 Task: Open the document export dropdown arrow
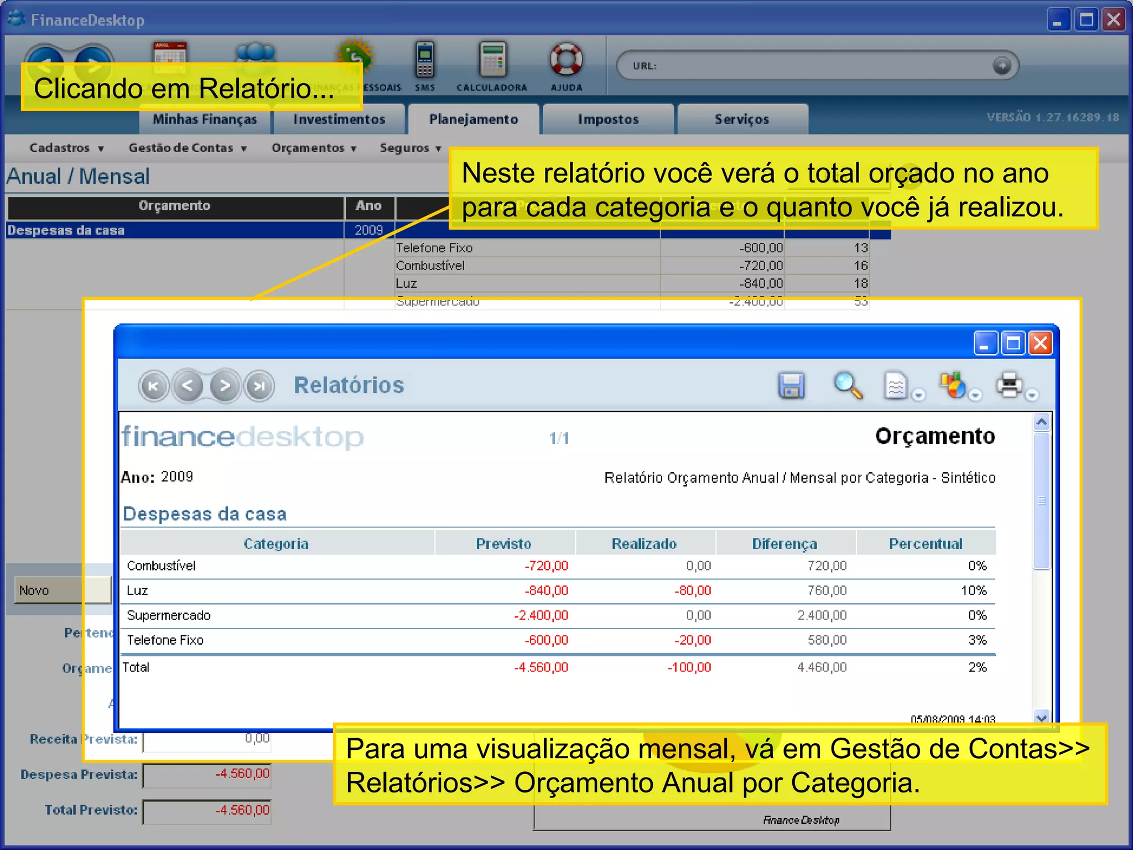(x=918, y=395)
